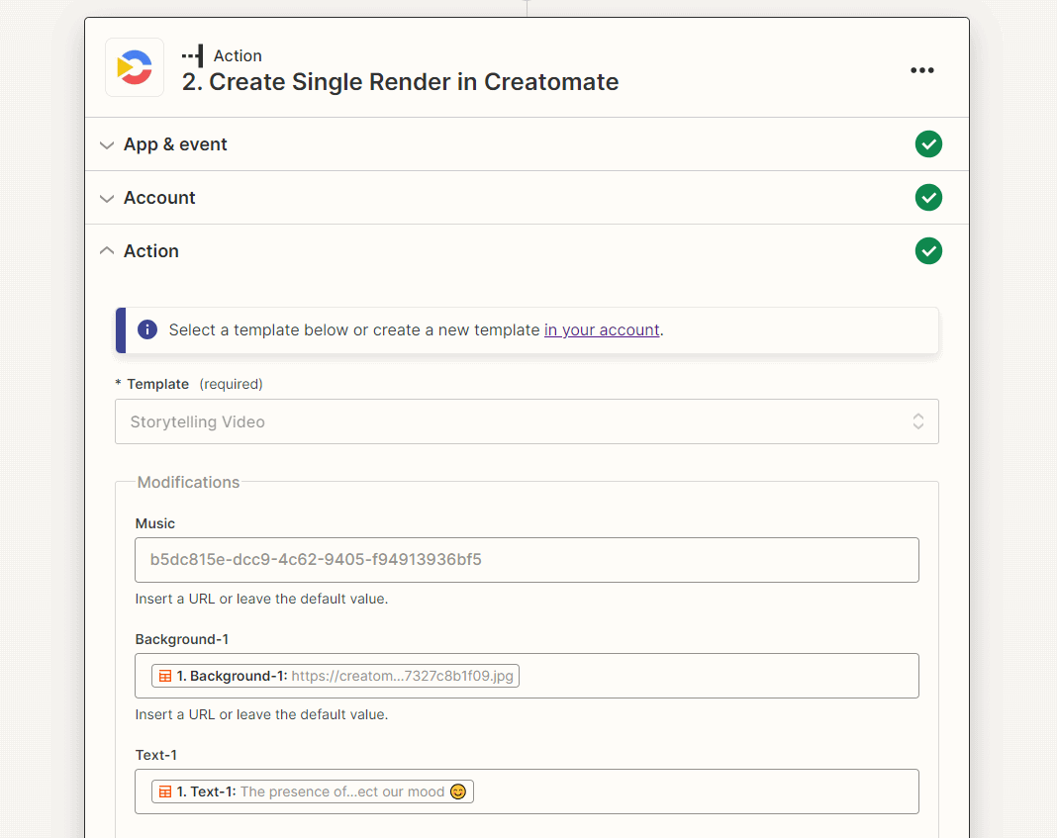Viewport: 1057px width, 838px height.
Task: Expand the App & event section
Action: coord(107,144)
